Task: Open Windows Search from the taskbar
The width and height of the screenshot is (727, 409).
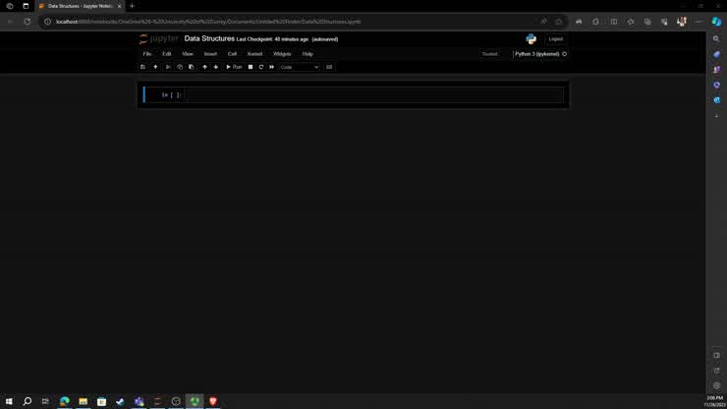Action: tap(28, 401)
